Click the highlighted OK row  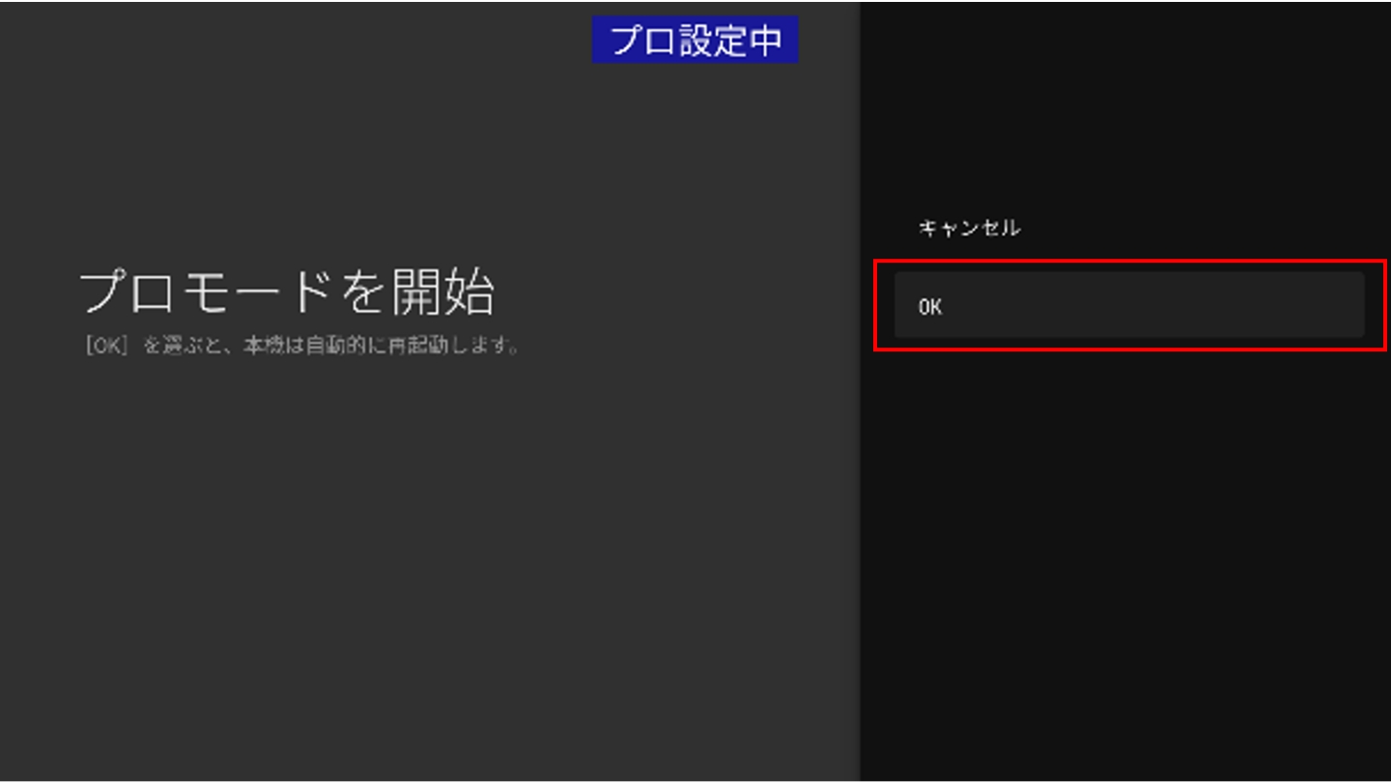tap(1128, 305)
